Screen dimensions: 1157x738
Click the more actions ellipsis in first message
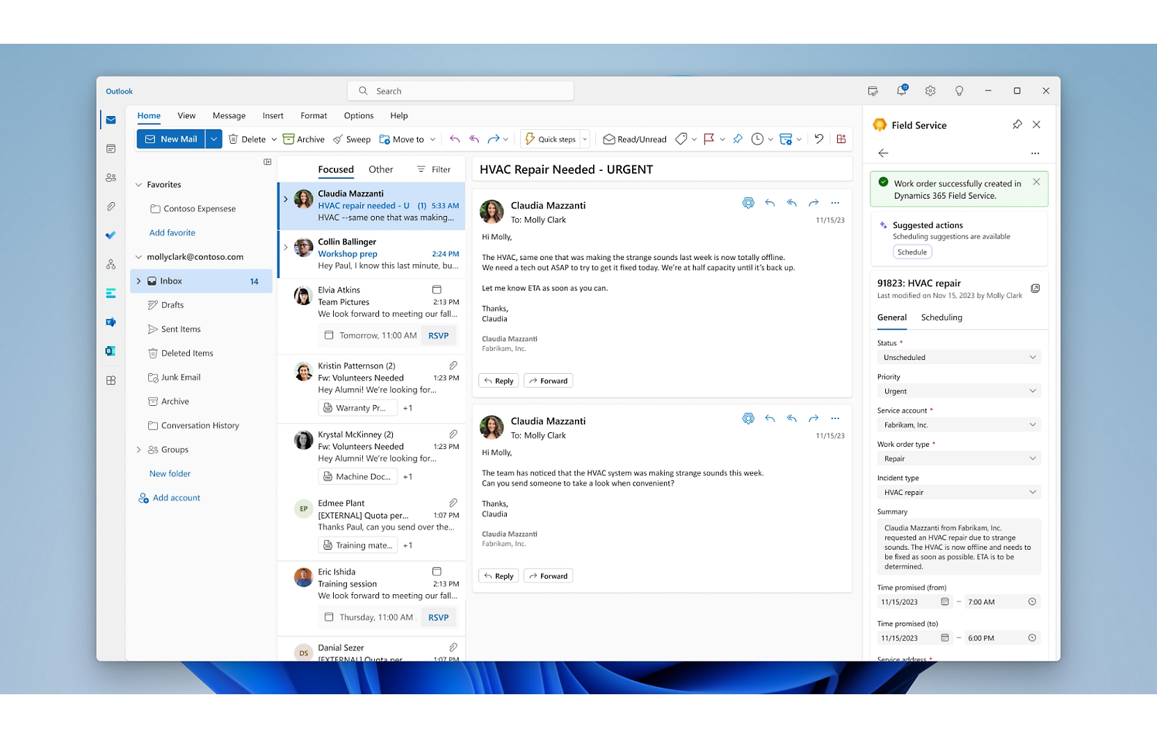(x=835, y=203)
